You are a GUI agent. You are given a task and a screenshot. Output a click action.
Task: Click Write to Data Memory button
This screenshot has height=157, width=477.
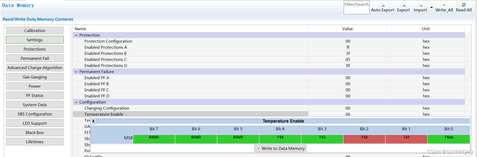pos(280,148)
